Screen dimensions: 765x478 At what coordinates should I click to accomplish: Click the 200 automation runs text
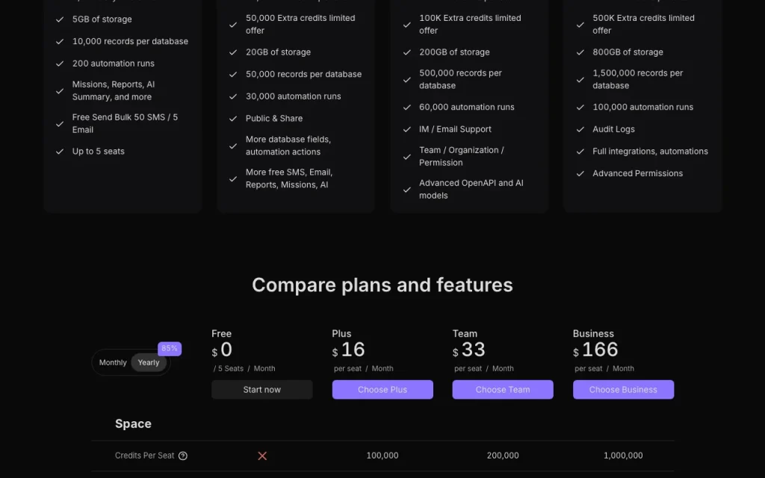114,63
